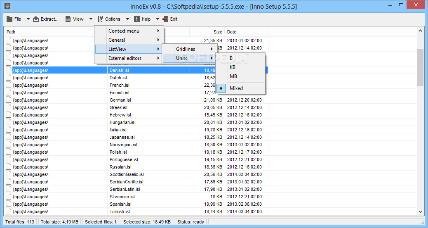Viewport: 428px width, 228px height.
Task: Click Total files: 113 in status bar
Action: (x=20, y=222)
